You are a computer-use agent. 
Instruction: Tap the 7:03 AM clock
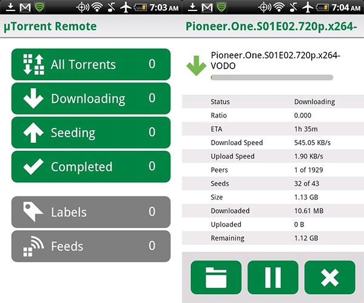click(164, 8)
